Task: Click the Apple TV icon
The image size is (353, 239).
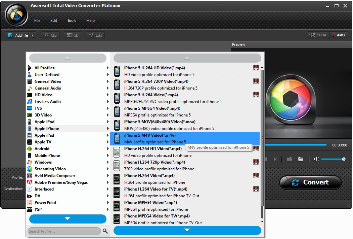Action: (x=30, y=142)
